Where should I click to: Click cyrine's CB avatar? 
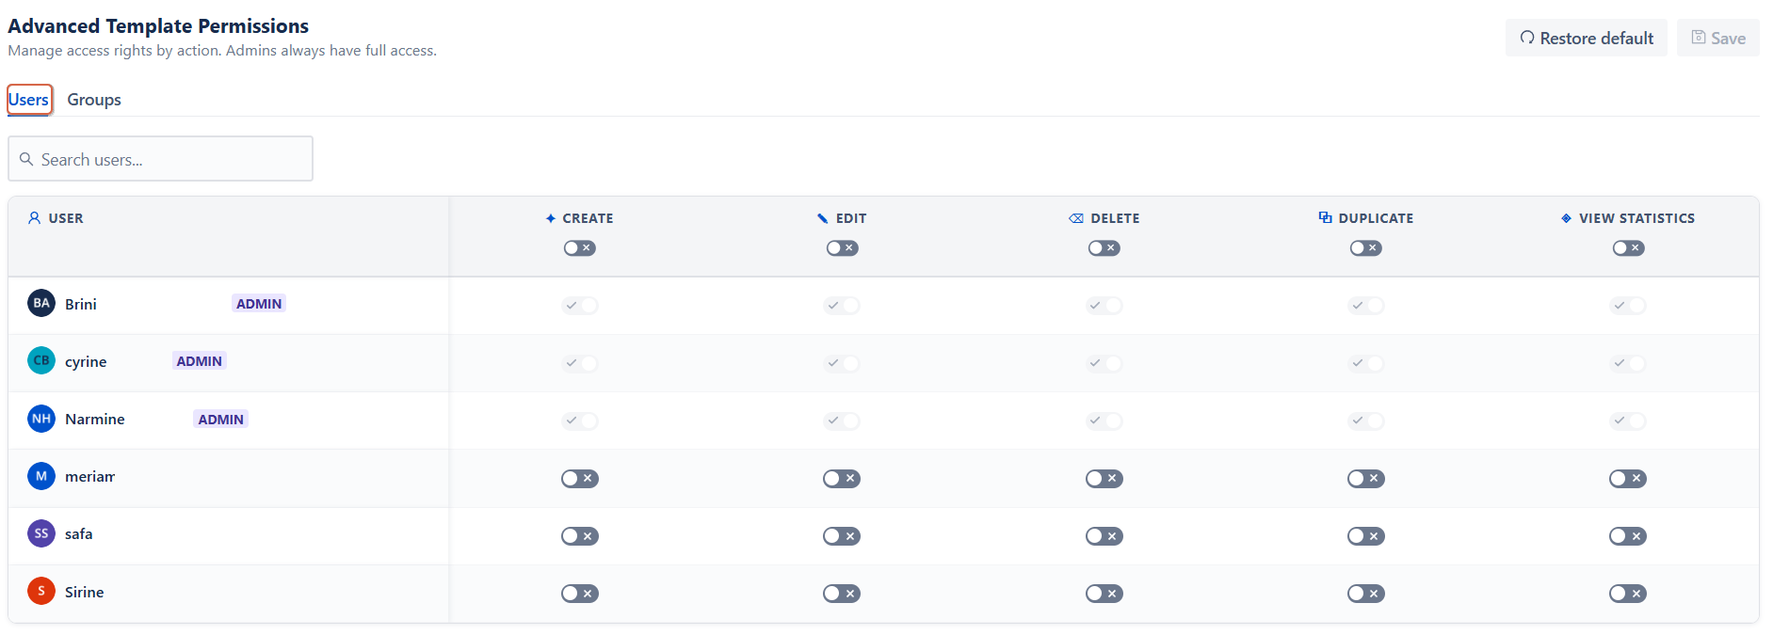click(x=41, y=360)
